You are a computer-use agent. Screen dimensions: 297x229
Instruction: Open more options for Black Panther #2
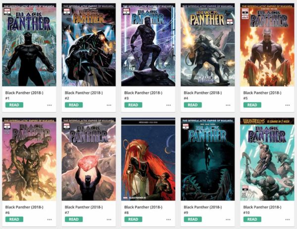(x=109, y=105)
